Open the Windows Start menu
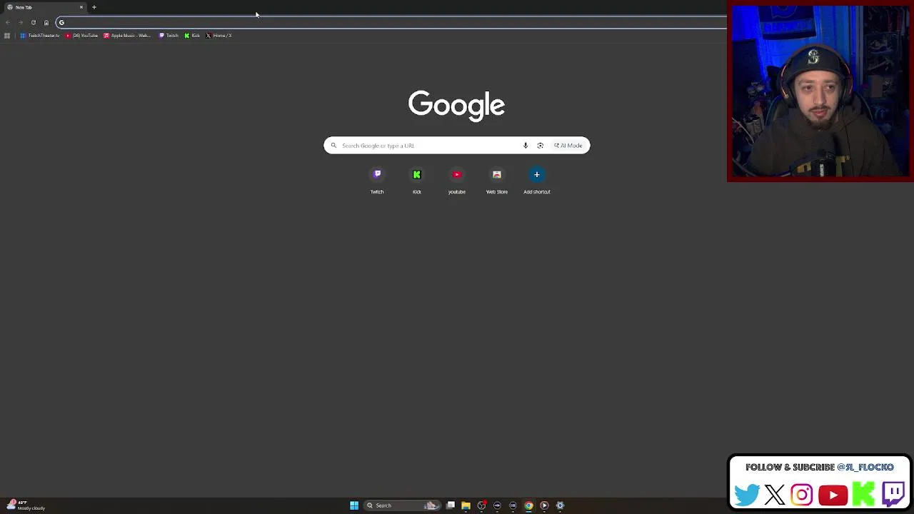Viewport: 914px width, 514px height. 354,505
